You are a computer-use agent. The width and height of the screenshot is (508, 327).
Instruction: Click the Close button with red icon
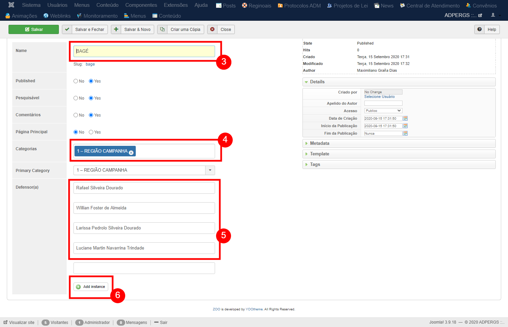tap(221, 30)
